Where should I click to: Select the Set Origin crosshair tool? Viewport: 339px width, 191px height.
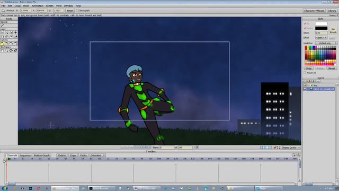click(x=15, y=32)
